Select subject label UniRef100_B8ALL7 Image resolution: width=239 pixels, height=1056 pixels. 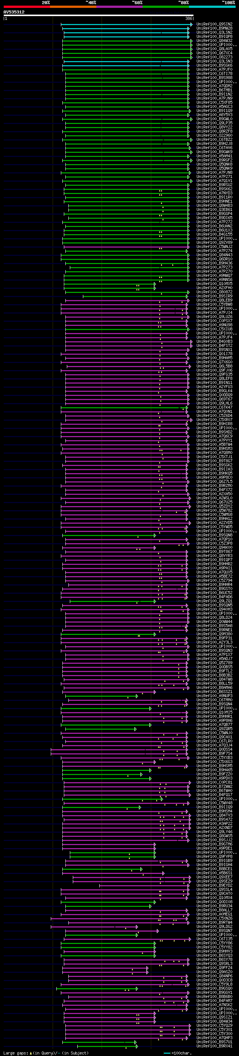tap(214, 910)
